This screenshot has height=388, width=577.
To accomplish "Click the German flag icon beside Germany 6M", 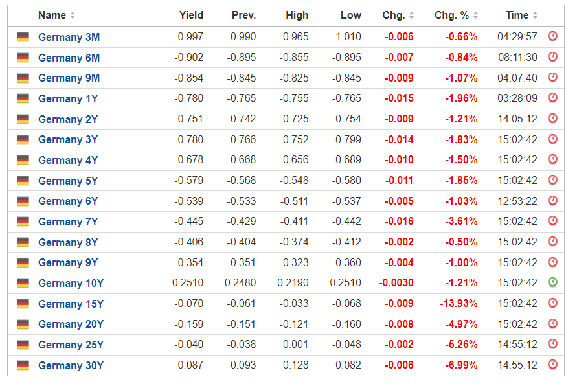I will [x=23, y=58].
